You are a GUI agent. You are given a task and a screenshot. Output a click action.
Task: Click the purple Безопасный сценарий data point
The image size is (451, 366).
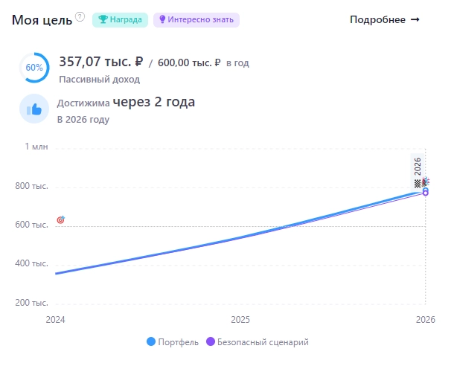[426, 193]
